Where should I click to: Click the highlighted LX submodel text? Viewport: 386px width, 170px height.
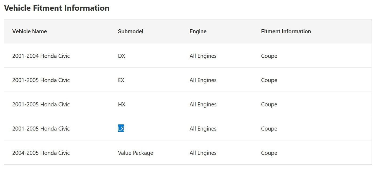point(121,129)
